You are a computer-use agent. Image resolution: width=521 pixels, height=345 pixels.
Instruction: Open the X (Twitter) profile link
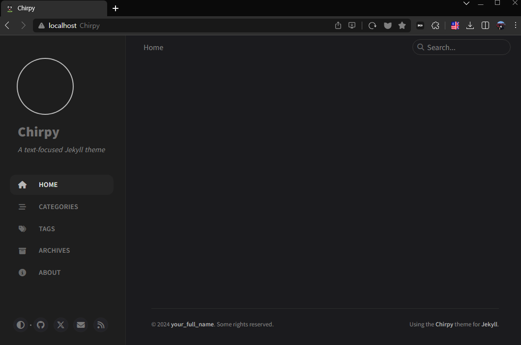[x=60, y=325]
